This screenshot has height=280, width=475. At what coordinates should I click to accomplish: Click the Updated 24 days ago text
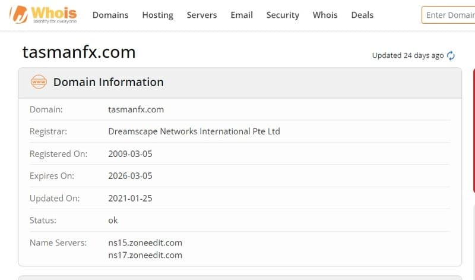point(408,55)
